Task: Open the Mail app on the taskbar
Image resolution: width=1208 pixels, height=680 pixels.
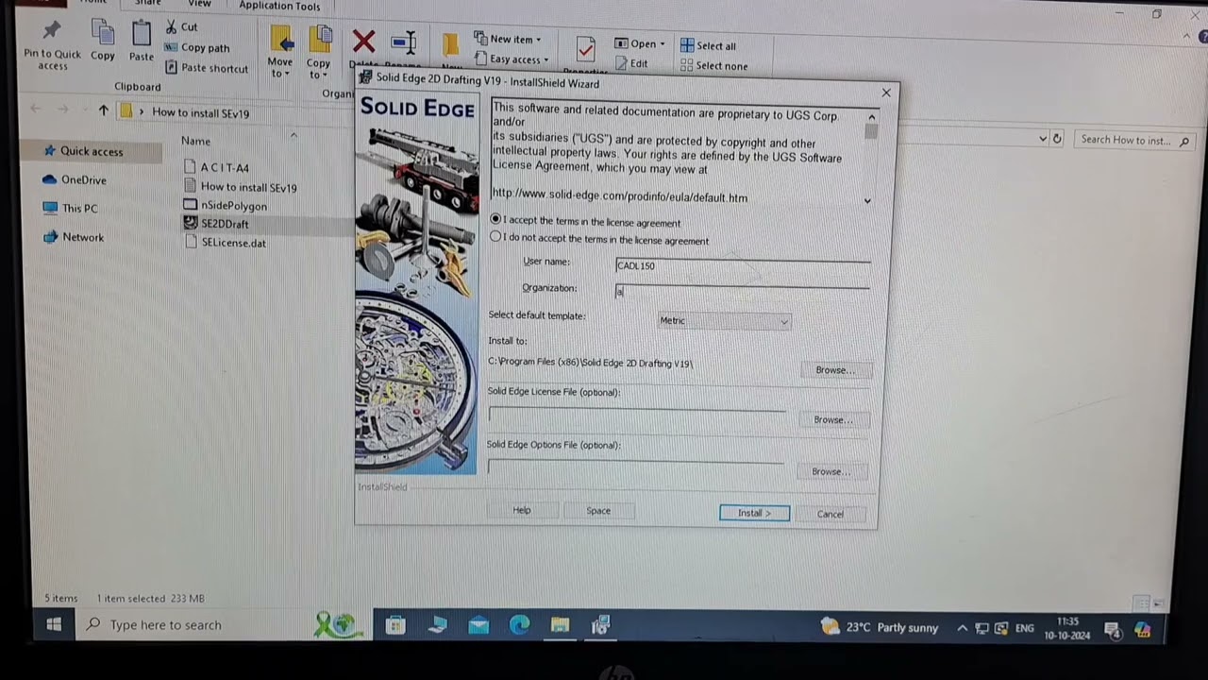Action: click(x=478, y=624)
